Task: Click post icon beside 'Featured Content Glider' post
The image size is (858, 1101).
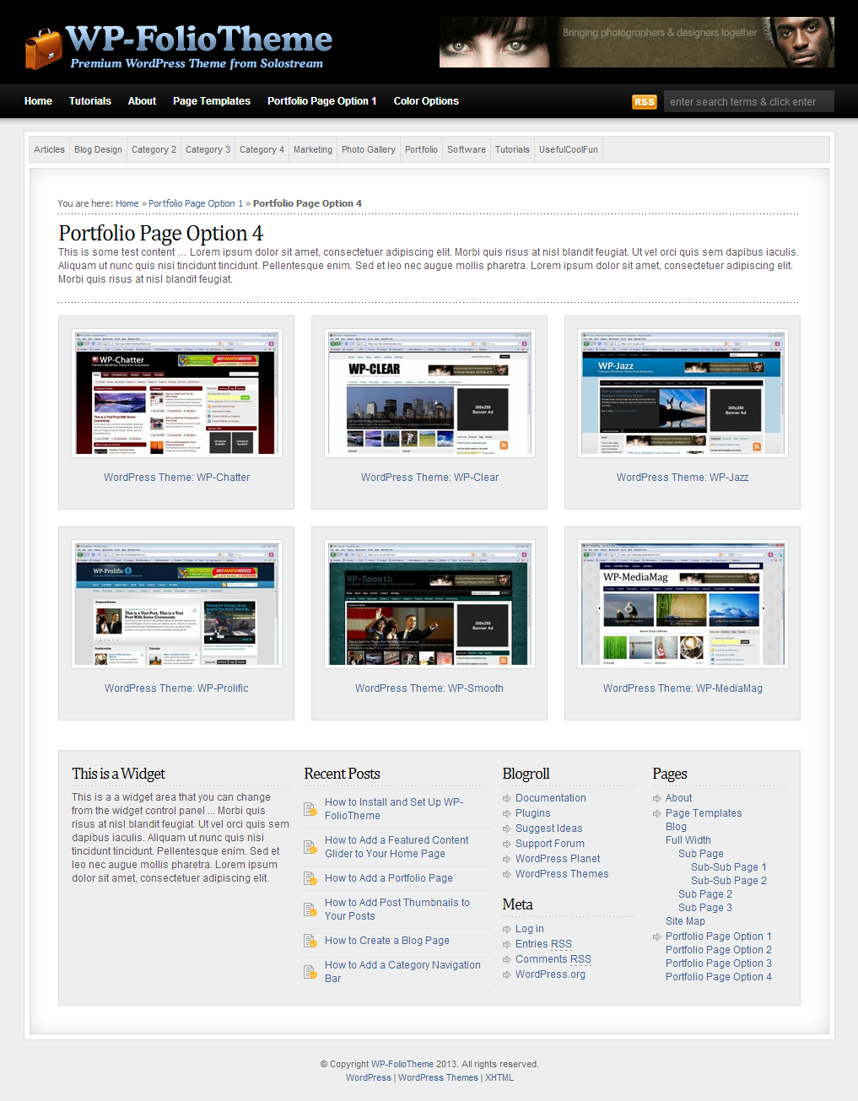Action: (x=310, y=847)
